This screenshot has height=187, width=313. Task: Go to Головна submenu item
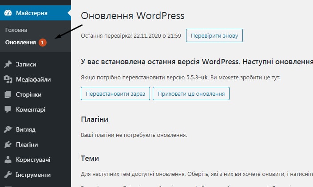16,30
